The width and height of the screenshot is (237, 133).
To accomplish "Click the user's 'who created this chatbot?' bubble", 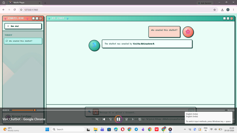I will pos(164,32).
